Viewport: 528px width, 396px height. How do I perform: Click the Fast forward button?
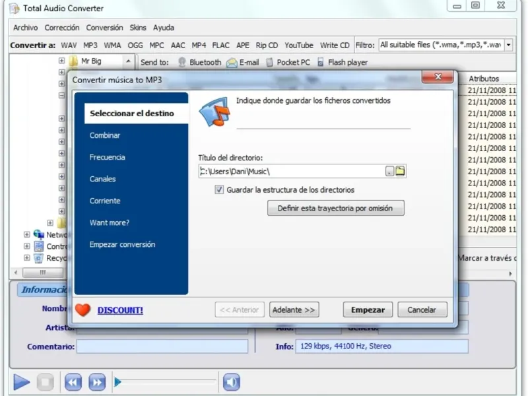[97, 382]
